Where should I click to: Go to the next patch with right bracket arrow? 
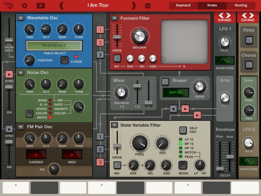(x=134, y=6)
